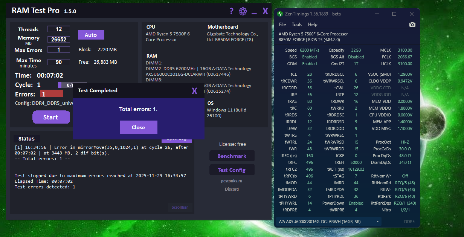The height and width of the screenshot is (237, 464).
Task: Open Help menu in ZenTimings
Action: [x=313, y=24]
